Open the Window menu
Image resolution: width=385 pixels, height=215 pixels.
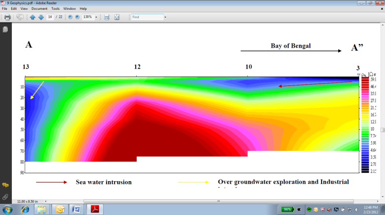pyautogui.click(x=70, y=9)
